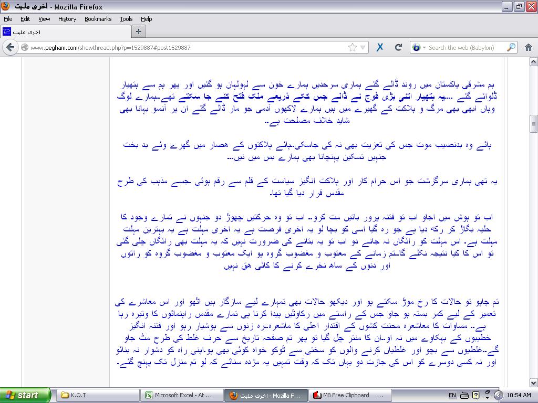The width and height of the screenshot is (538, 403).
Task: Open the Tools menu
Action: tap(126, 19)
